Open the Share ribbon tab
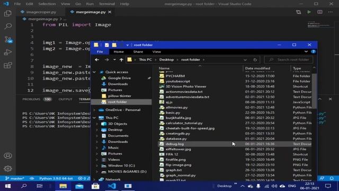This screenshot has height=191, width=339. click(138, 51)
